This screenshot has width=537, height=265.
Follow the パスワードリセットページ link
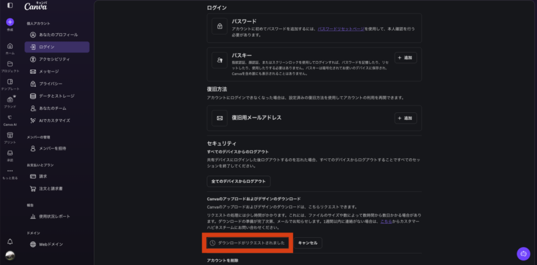click(341, 29)
